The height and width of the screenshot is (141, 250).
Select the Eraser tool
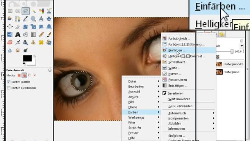click(x=10, y=42)
